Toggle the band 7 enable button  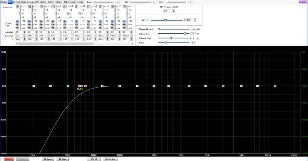click(x=89, y=6)
